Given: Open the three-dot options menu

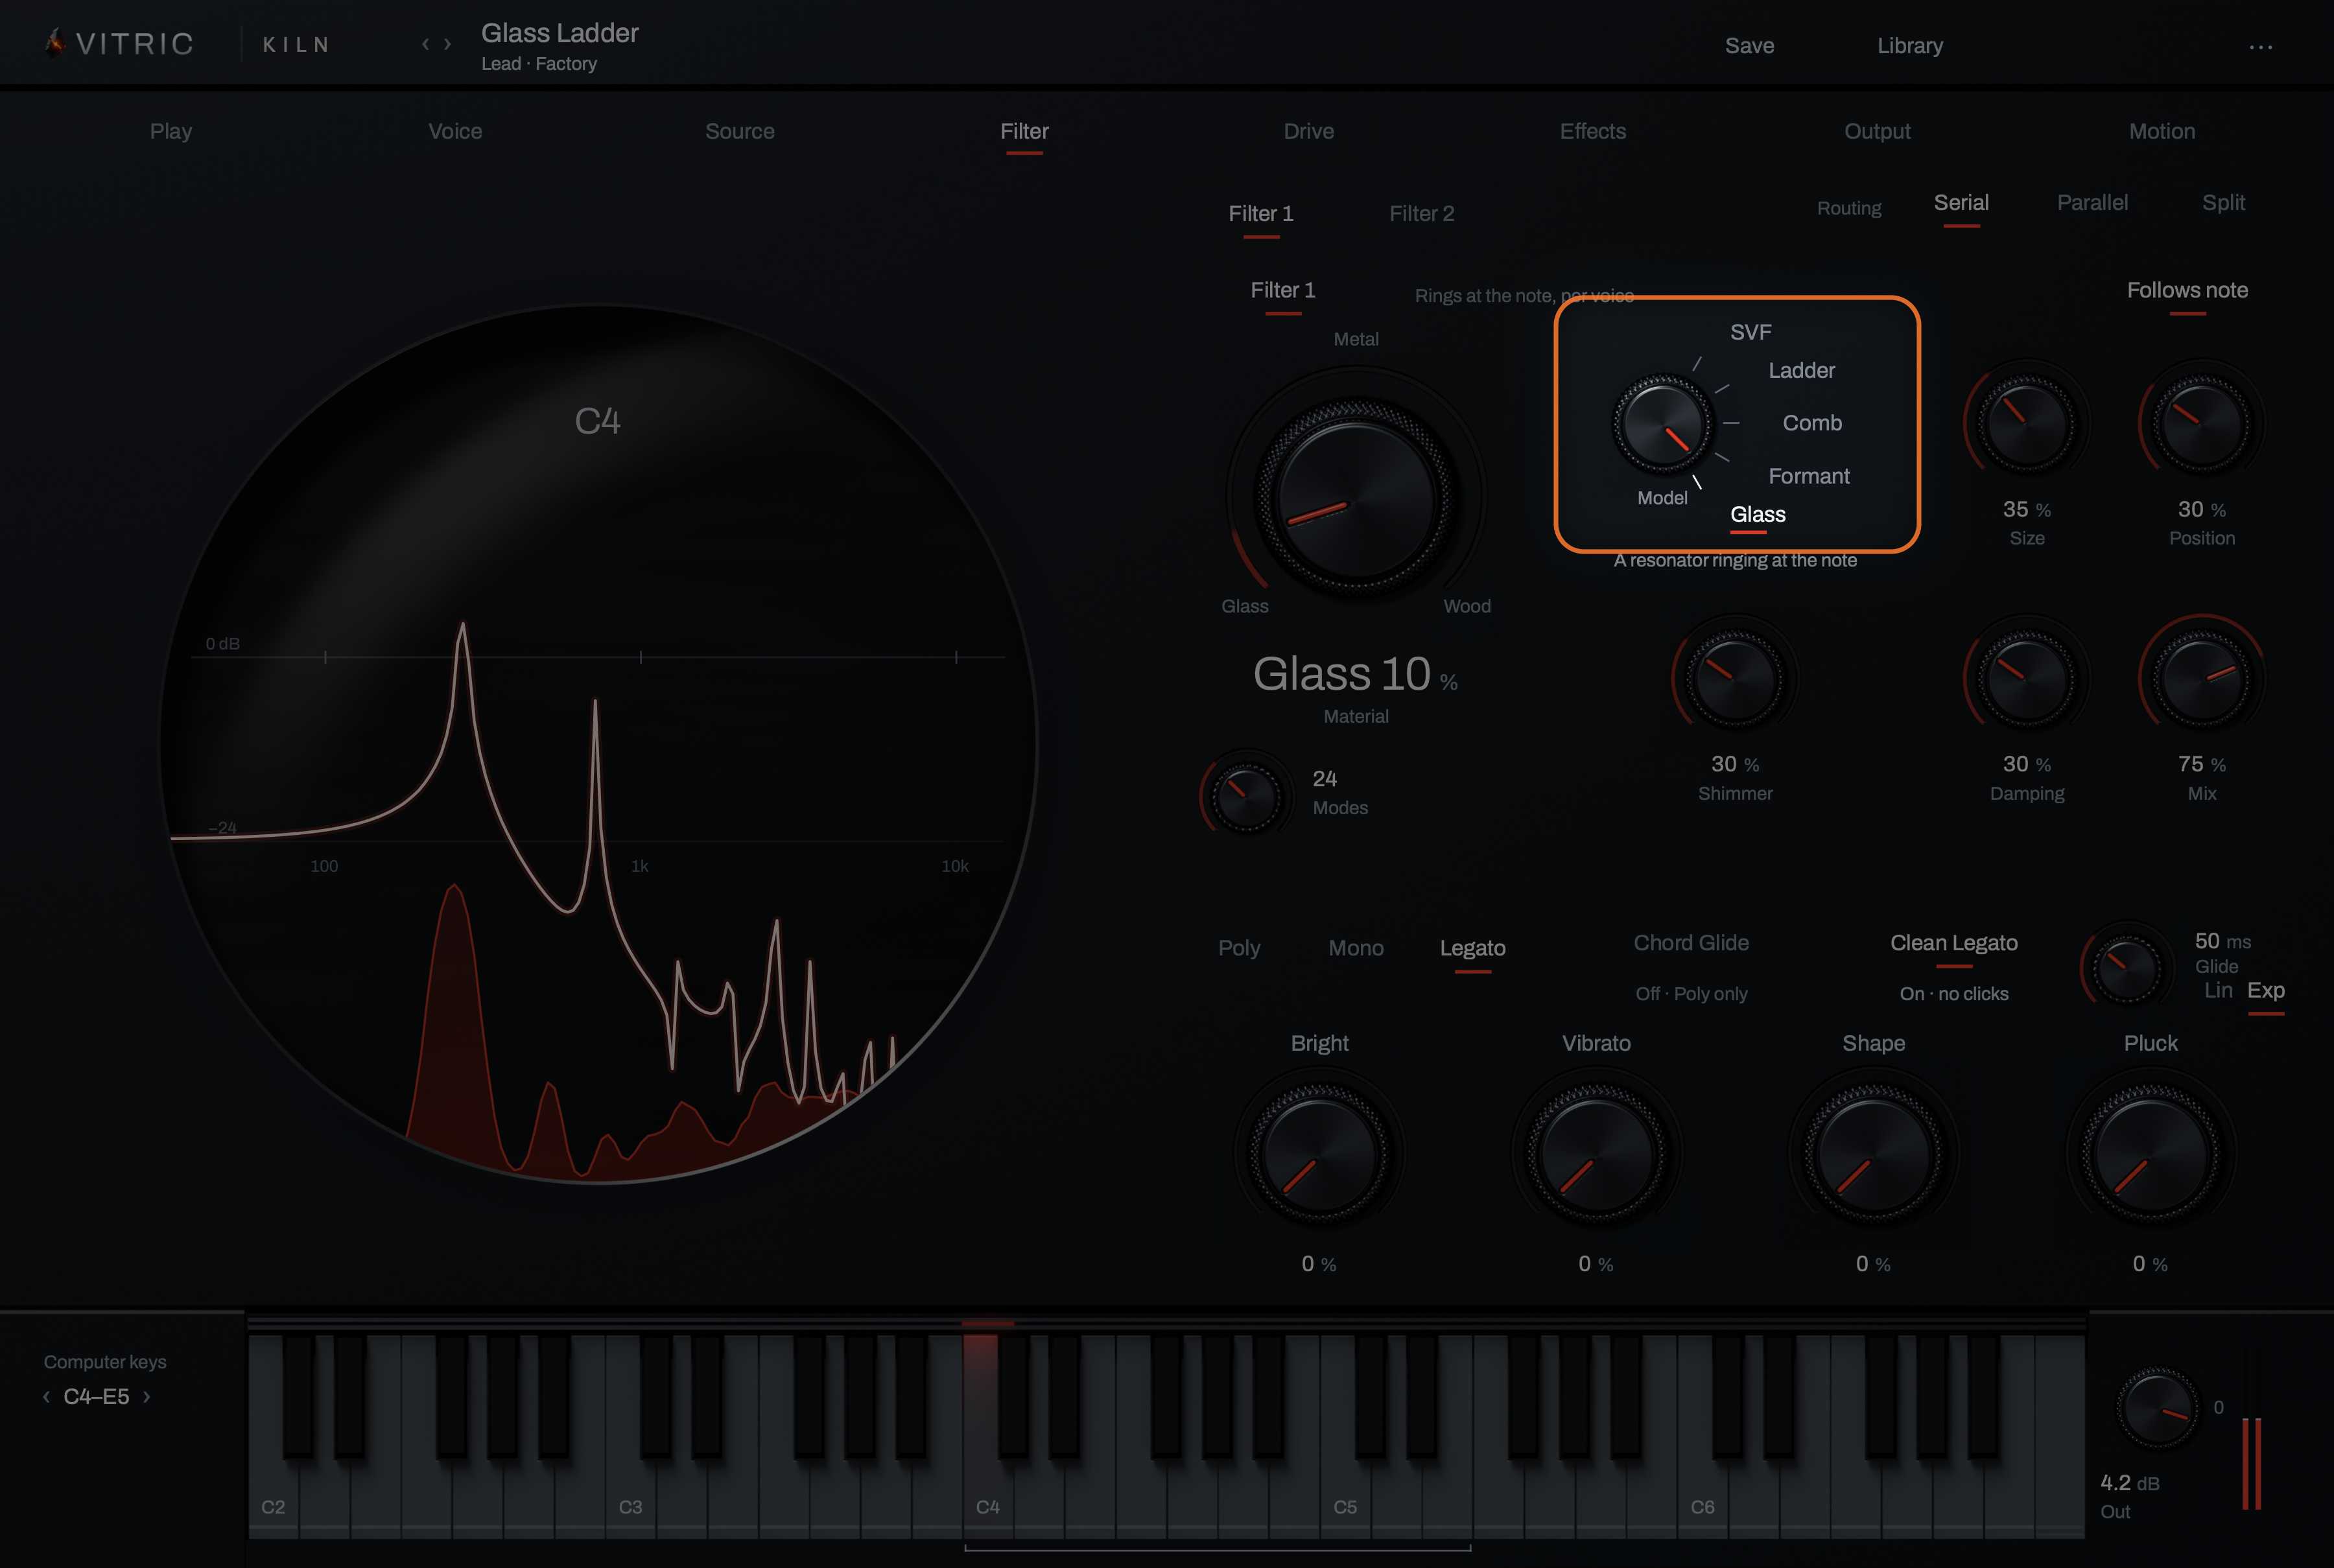Looking at the screenshot, I should 2260,46.
